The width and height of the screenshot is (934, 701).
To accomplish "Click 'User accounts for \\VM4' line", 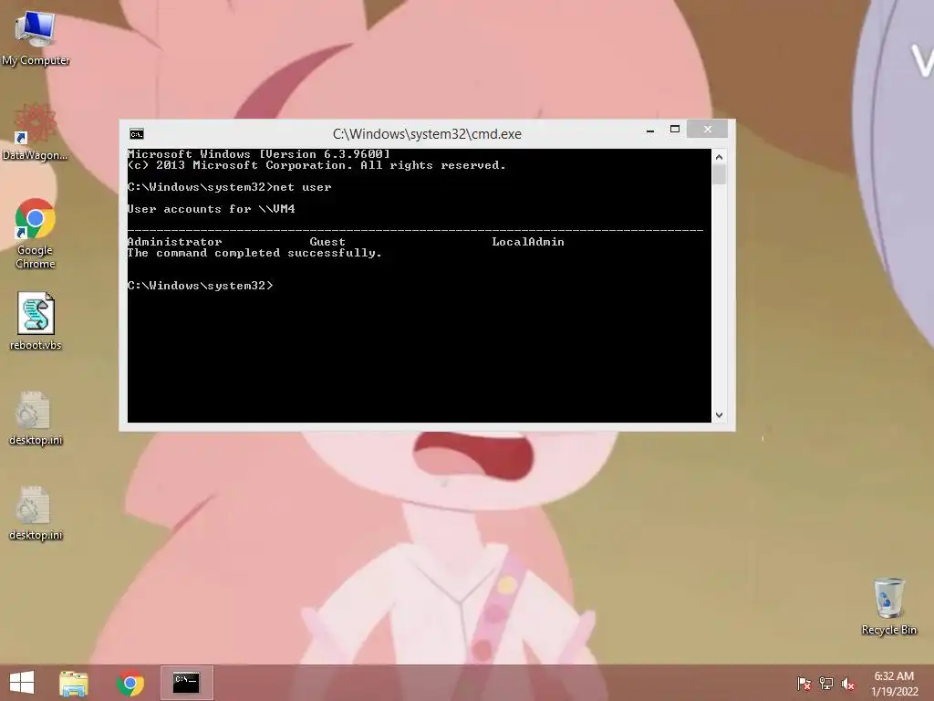I will [212, 209].
